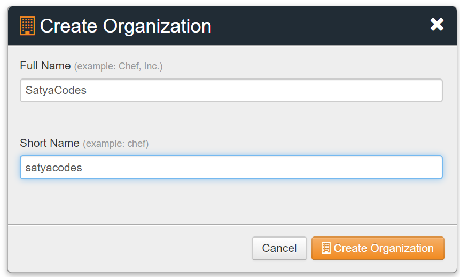Screen dimensions: 460x277
Task: Close the Create Organization dialog with X
Action: click(x=436, y=25)
